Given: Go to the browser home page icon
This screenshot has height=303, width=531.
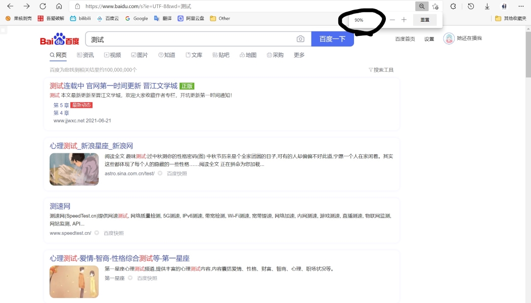Looking at the screenshot, I should [x=59, y=6].
